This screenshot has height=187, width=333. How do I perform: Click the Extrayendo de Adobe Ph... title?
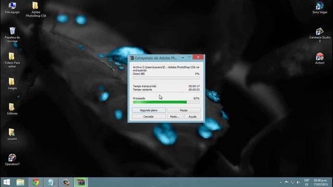tap(156, 58)
